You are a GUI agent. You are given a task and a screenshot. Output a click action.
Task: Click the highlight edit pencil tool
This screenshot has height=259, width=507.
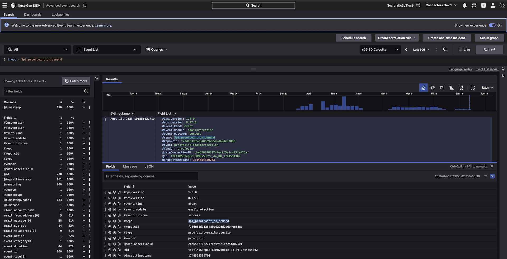(423, 88)
